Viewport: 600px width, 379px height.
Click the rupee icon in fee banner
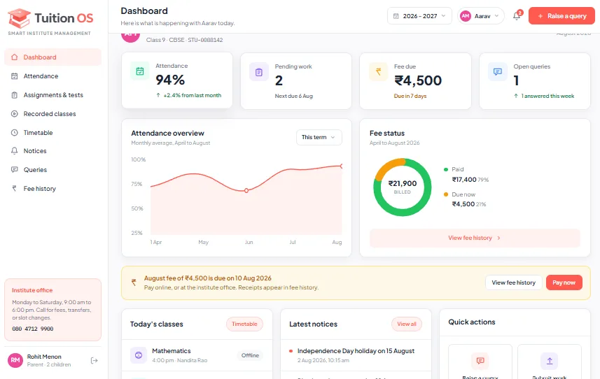(x=134, y=283)
